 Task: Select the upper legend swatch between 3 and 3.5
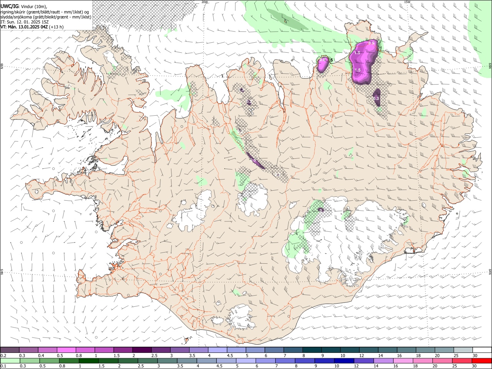point(180,350)
